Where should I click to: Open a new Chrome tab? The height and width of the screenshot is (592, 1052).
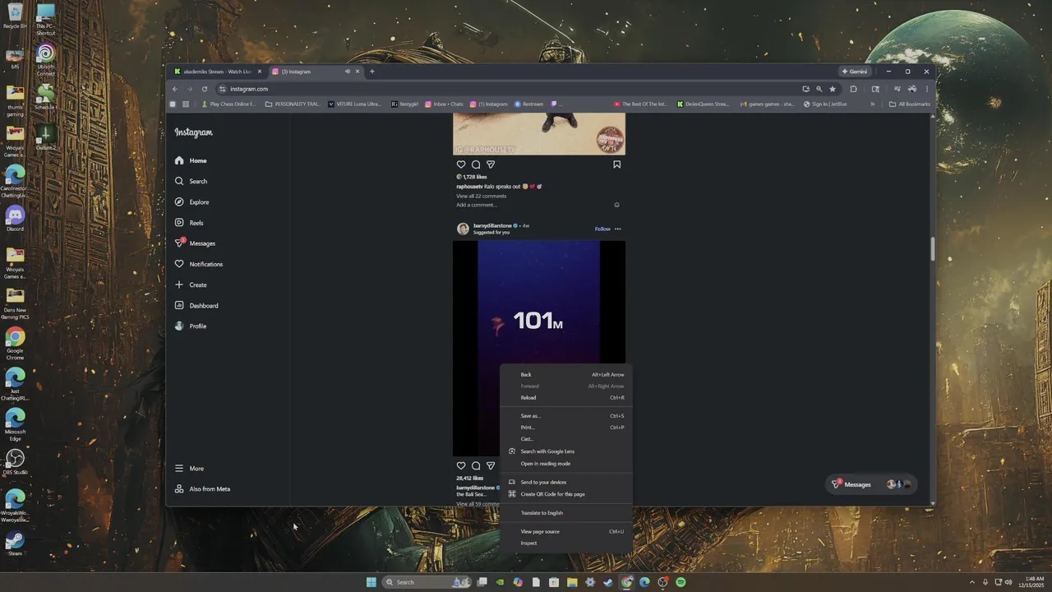[371, 72]
